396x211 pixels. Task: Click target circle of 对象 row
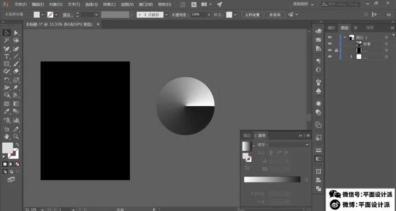[387, 44]
